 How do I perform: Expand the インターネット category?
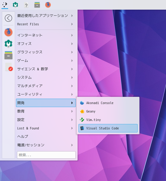(x=46, y=35)
